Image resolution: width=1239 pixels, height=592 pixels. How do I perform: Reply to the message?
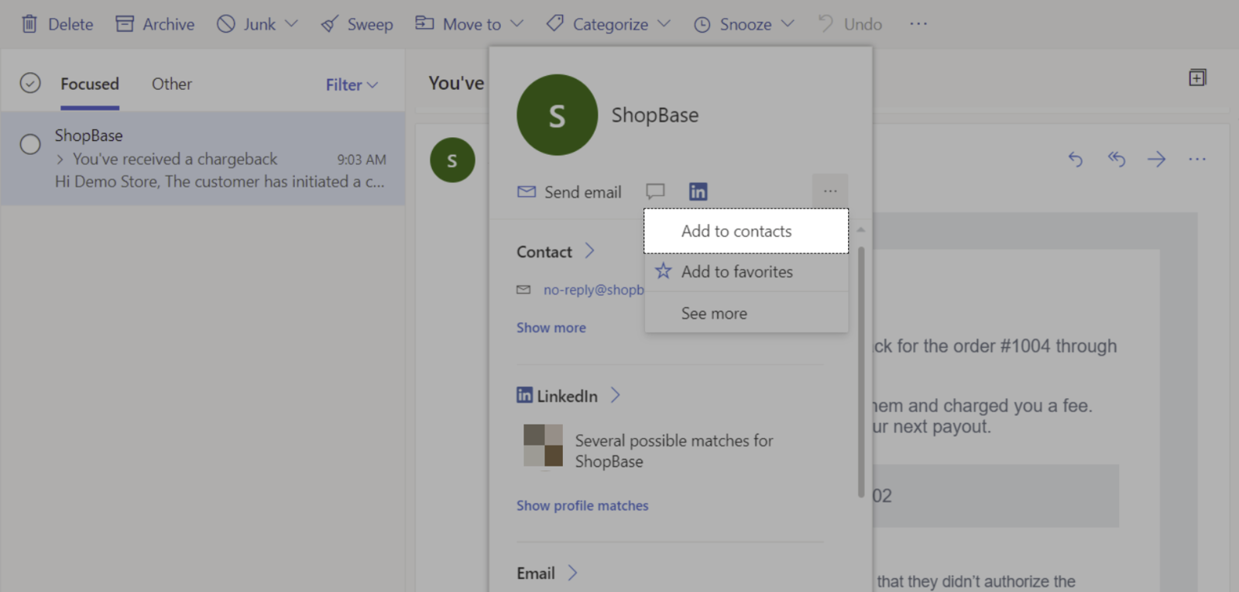pos(1075,159)
